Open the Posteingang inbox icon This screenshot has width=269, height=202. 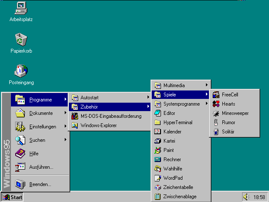coord(21,71)
